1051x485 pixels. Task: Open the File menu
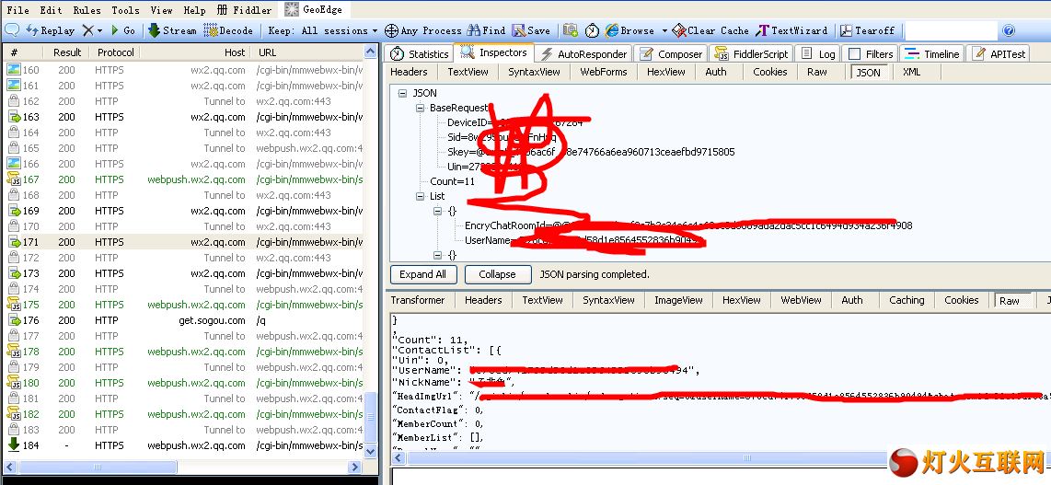(x=17, y=10)
